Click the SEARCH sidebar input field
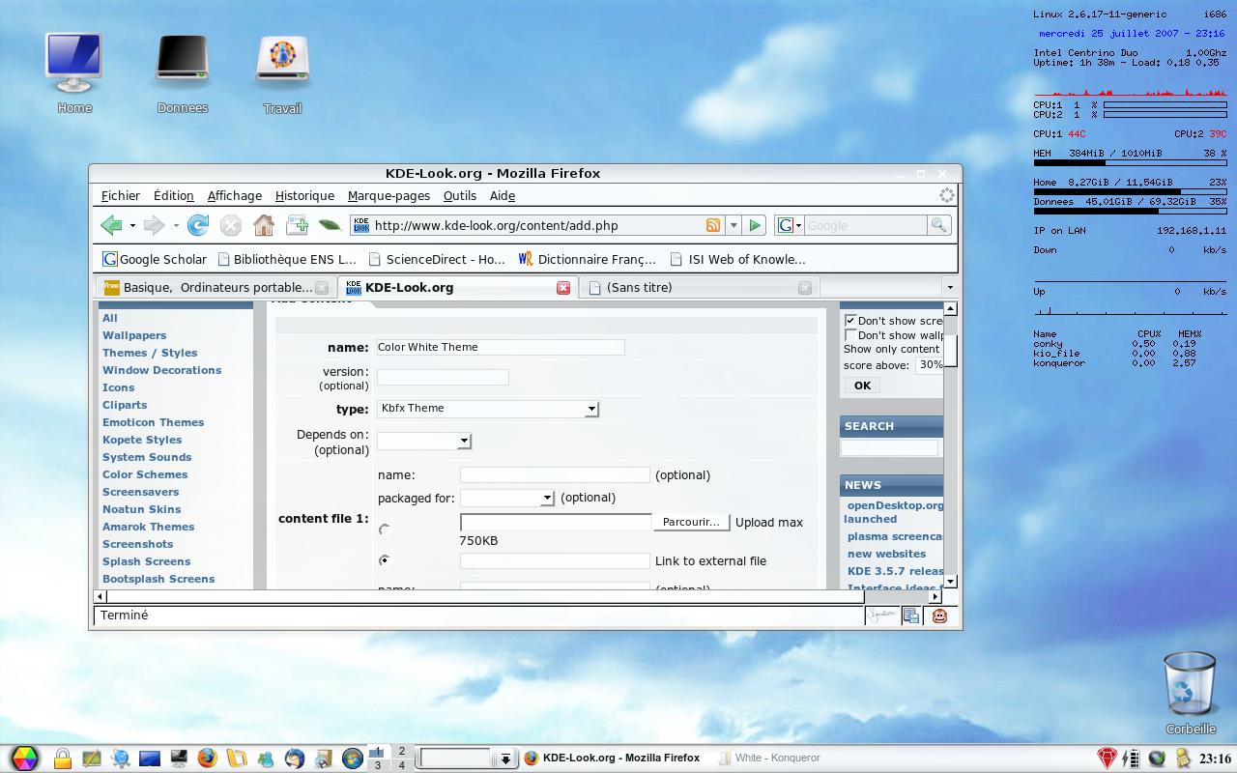Image resolution: width=1237 pixels, height=773 pixels. [889, 447]
